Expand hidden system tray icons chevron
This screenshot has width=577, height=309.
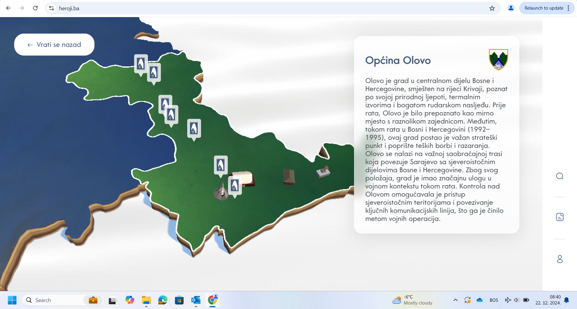456,300
